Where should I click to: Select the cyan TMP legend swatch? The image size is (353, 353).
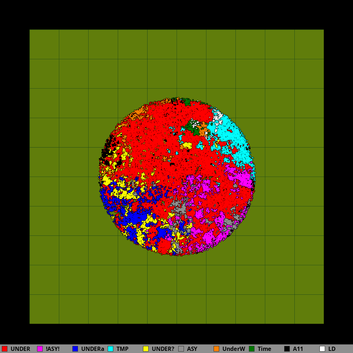click(110, 349)
